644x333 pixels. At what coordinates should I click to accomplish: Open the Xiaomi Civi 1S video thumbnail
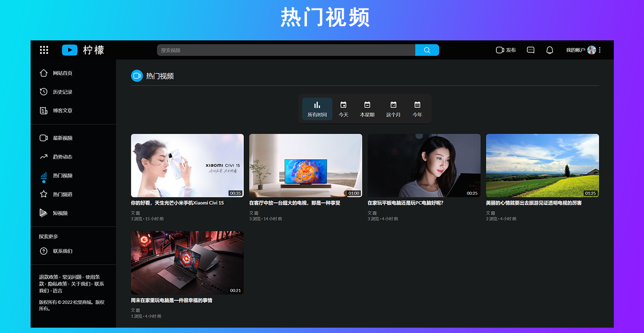[187, 165]
